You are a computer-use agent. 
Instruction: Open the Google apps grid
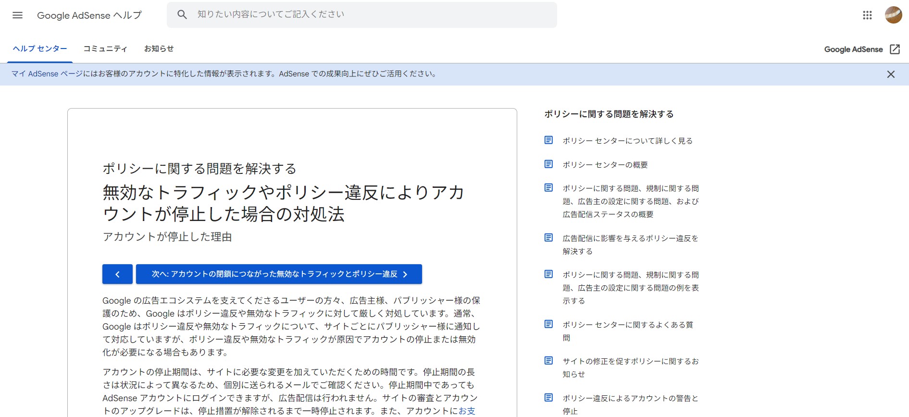click(x=867, y=15)
